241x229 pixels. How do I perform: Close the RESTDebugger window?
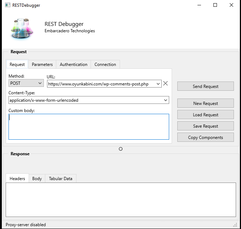231,5
